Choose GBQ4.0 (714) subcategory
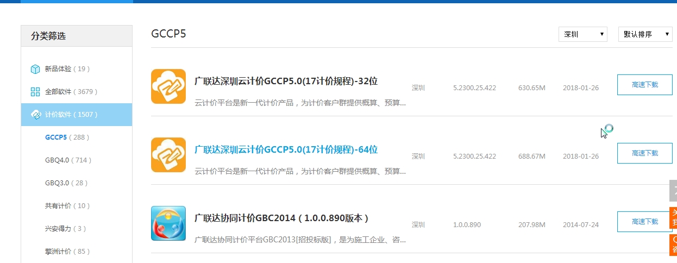 68,160
